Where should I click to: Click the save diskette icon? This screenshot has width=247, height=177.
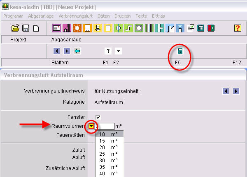(x=26, y=28)
